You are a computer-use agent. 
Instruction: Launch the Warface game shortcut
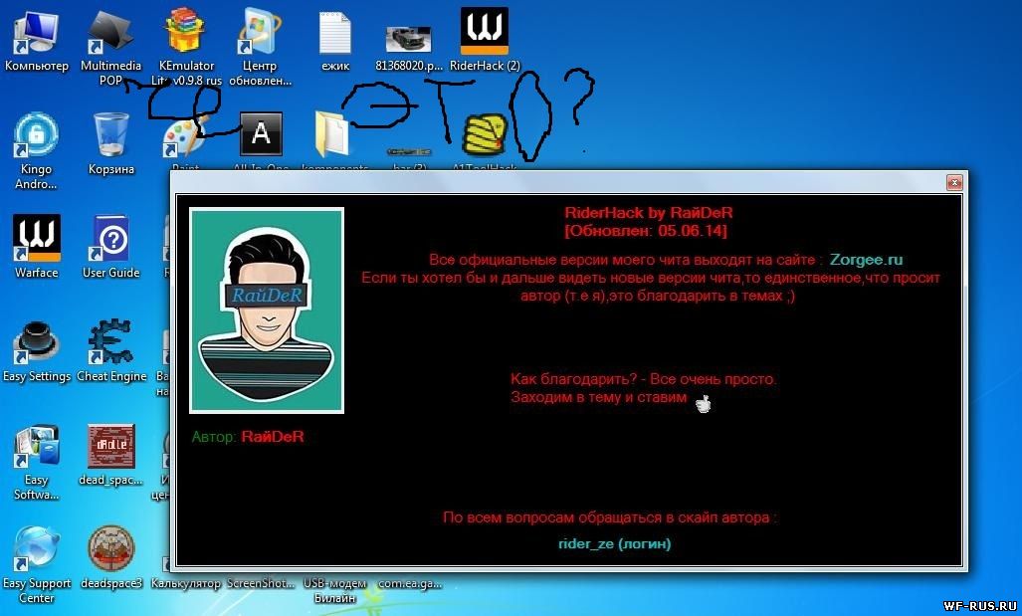[x=36, y=240]
